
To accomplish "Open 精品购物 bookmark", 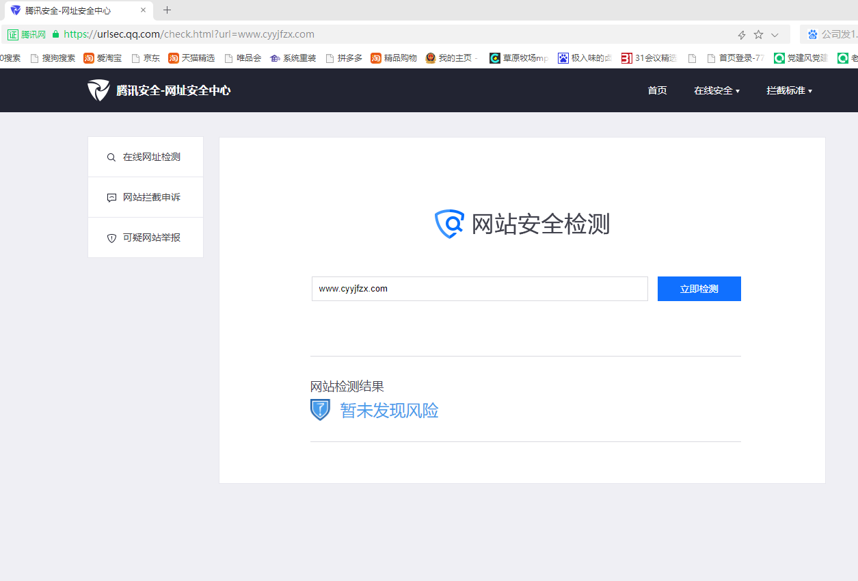I will (x=394, y=58).
